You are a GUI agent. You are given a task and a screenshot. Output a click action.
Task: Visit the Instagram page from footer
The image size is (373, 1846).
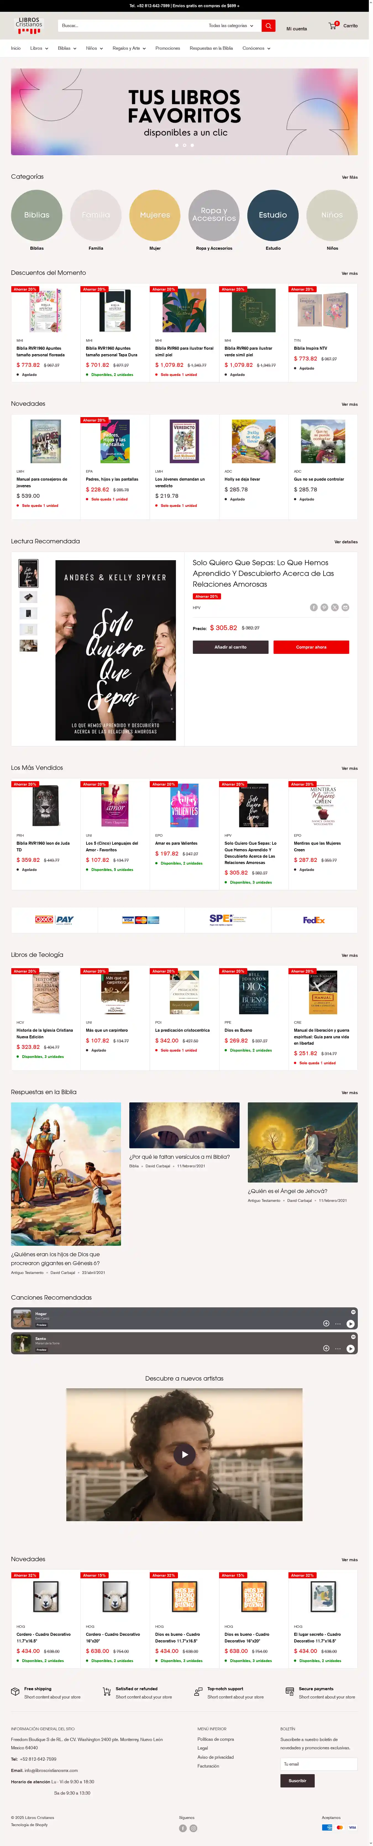(x=193, y=1828)
